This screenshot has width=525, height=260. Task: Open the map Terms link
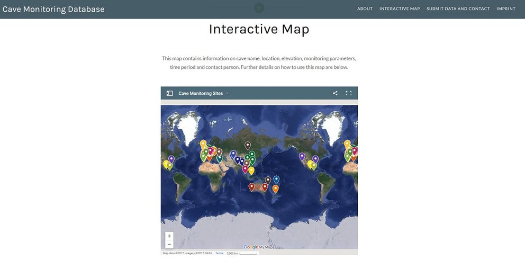tap(219, 253)
